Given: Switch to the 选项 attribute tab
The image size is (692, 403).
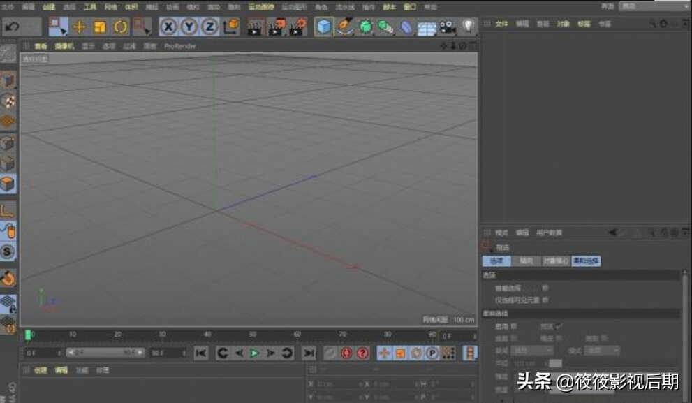Looking at the screenshot, I should tap(497, 261).
